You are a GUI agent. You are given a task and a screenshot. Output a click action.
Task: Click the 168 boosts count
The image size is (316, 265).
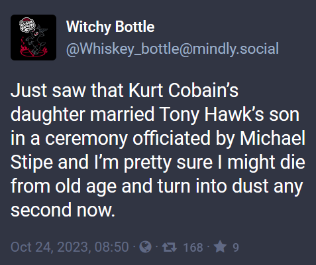tap(193, 247)
